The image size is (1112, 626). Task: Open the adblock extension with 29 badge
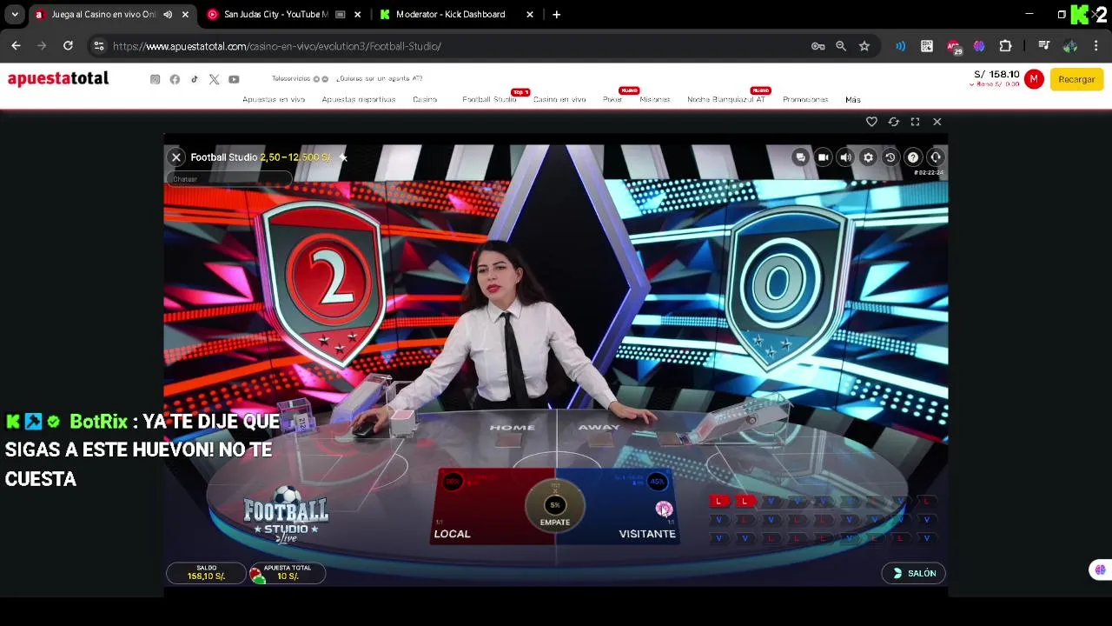tap(954, 47)
